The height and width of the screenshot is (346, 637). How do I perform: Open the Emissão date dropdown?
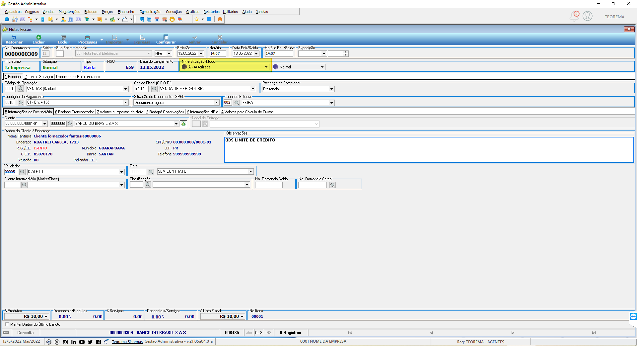(x=201, y=53)
